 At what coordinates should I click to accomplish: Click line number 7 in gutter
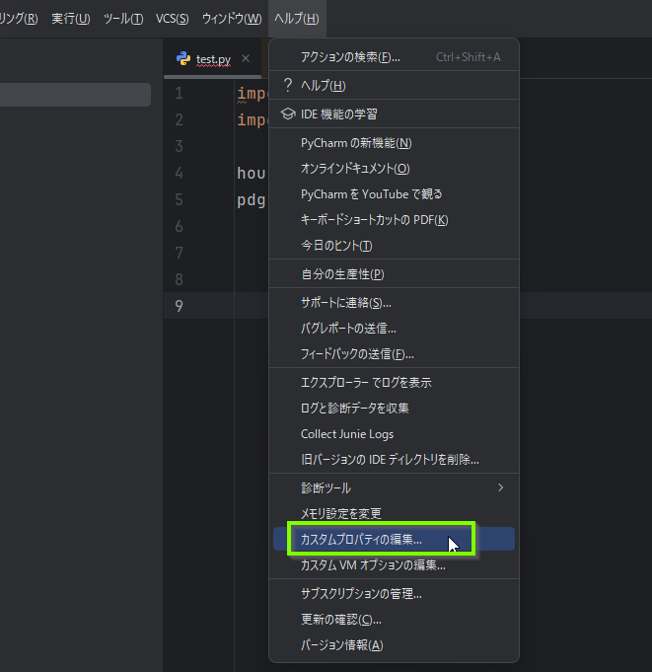tap(180, 253)
